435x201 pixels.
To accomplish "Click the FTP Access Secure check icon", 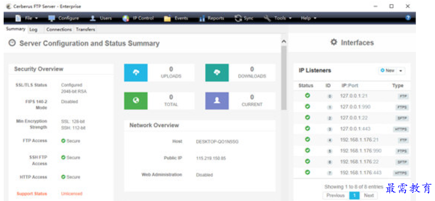I will [63, 141].
